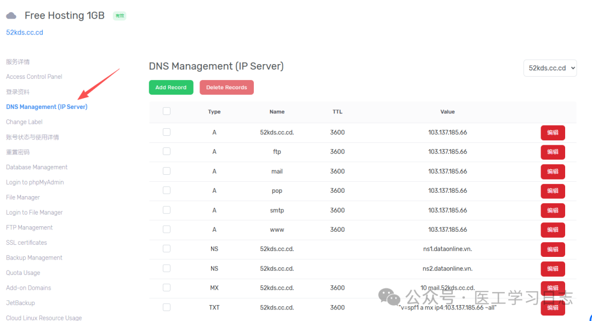Open DNS Management (IP Server) in sidebar
Image resolution: width=592 pixels, height=321 pixels.
tap(47, 107)
